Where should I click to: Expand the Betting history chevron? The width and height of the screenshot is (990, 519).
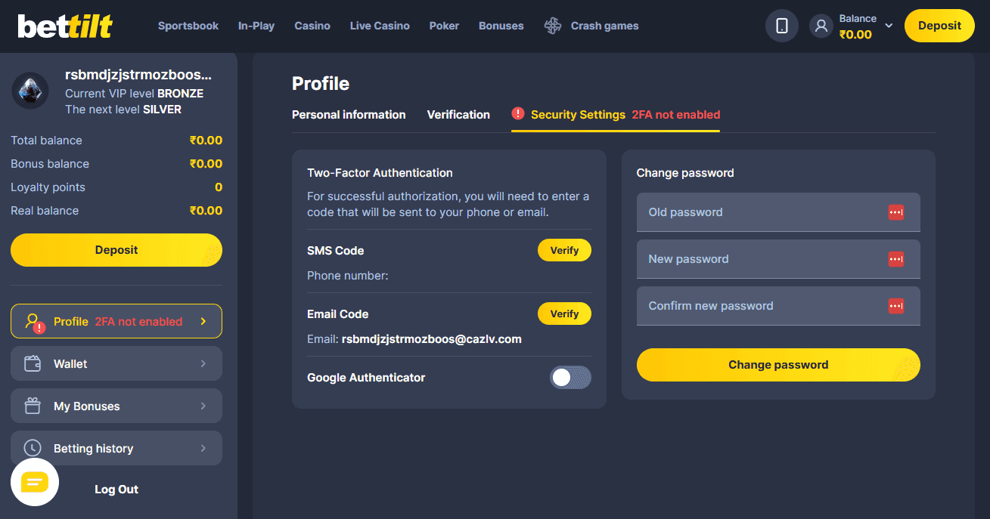(203, 449)
